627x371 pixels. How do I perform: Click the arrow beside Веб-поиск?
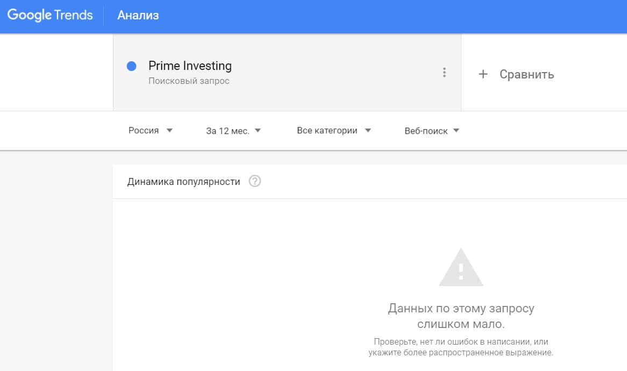[x=456, y=131]
